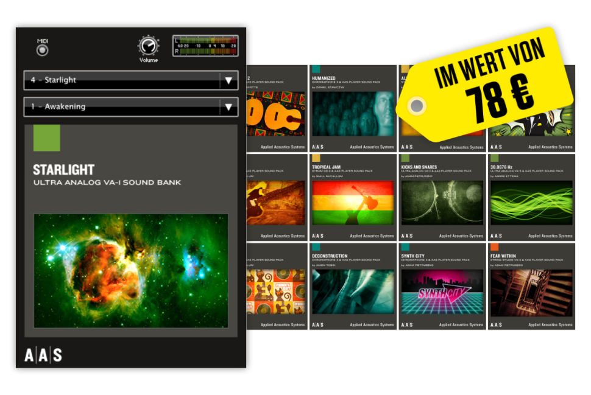Click the 'IM WERT VON 78 €' price tag
Screen dimensions: 591x395
tap(486, 85)
